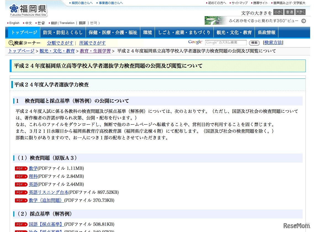Toggle font size to 小さく
The width and height of the screenshot is (314, 232).
click(278, 12)
